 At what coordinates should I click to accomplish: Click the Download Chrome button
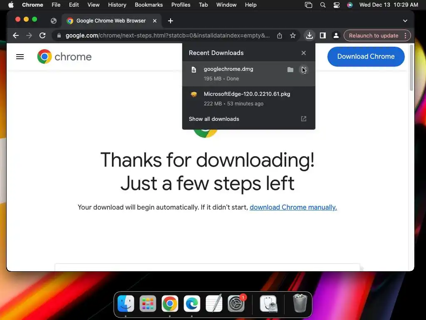tap(366, 57)
